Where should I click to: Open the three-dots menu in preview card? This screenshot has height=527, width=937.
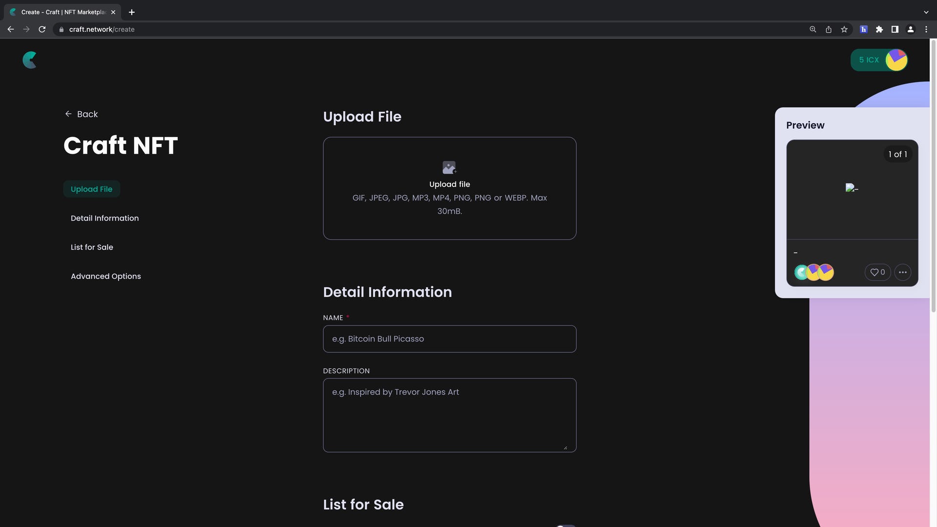[x=903, y=272]
